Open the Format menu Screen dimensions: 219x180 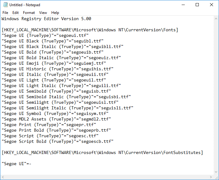coord(29,13)
